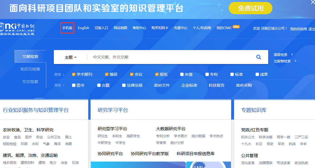This screenshot has width=315, height=168.
Task: Uncheck the 学术期刊 checkbox
Action: click(x=74, y=74)
